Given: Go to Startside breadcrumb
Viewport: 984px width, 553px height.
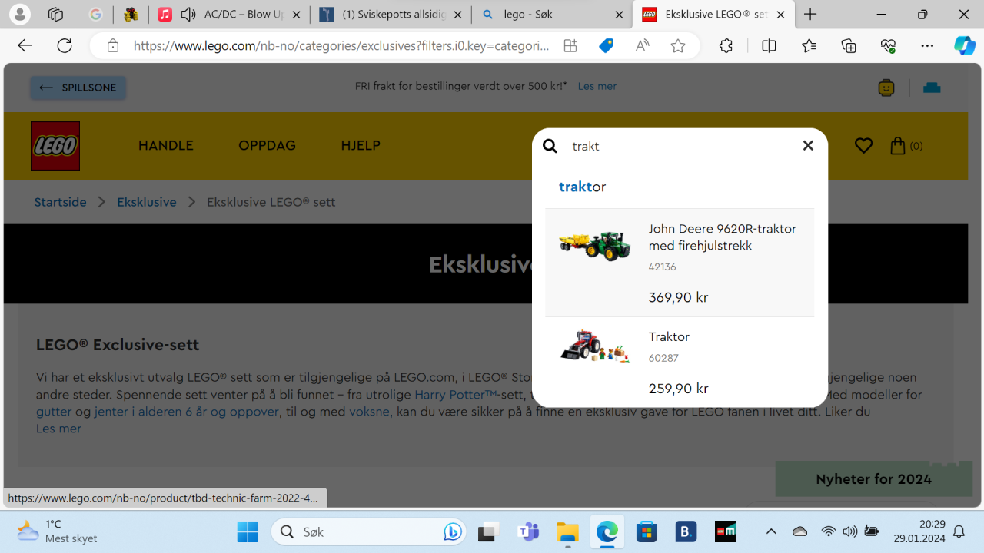Looking at the screenshot, I should pos(60,202).
